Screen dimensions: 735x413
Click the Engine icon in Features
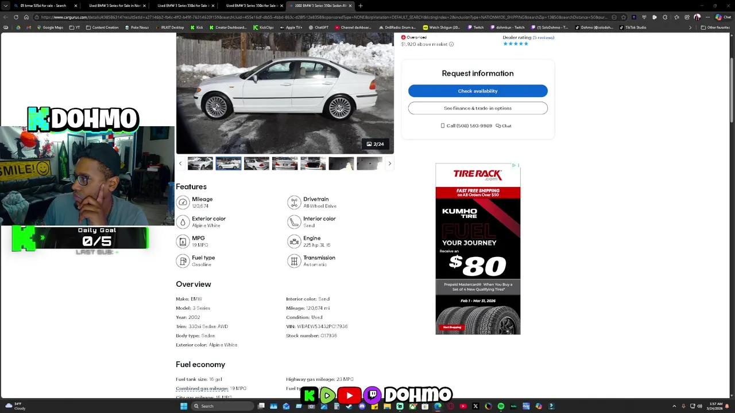tap(294, 241)
